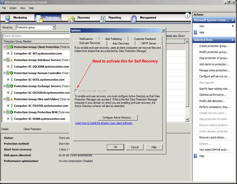Click the warning icon for Database Servers group
237x184 pixels.
pyautogui.click(x=12, y=60)
